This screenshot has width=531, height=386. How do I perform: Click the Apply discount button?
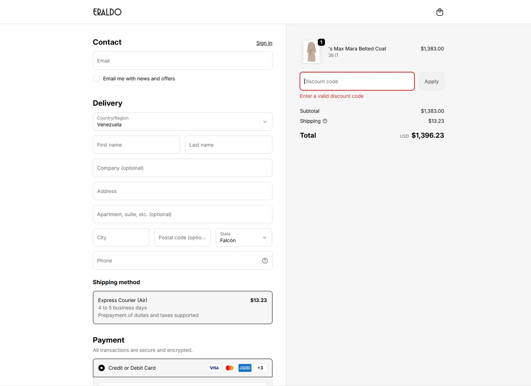(432, 81)
